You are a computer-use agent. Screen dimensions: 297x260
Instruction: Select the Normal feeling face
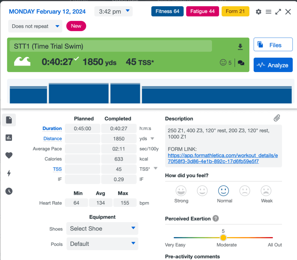(x=224, y=191)
